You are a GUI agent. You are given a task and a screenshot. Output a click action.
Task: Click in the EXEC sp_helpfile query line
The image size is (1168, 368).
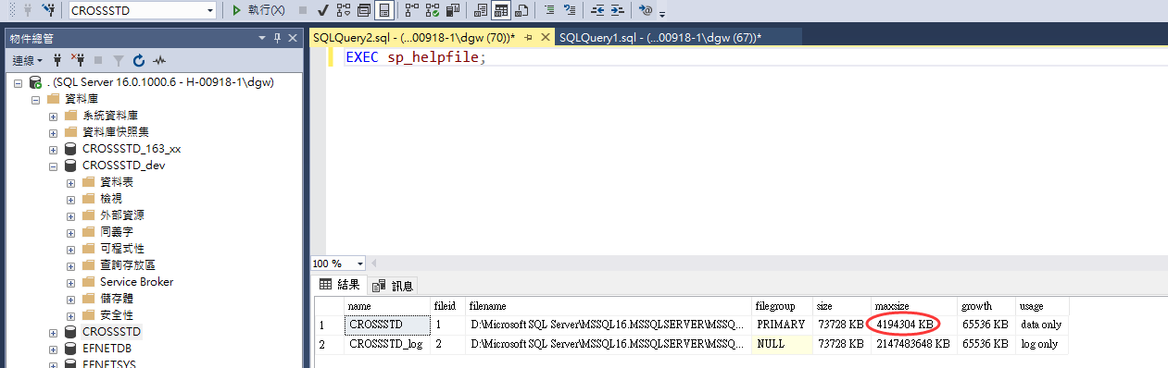(415, 57)
